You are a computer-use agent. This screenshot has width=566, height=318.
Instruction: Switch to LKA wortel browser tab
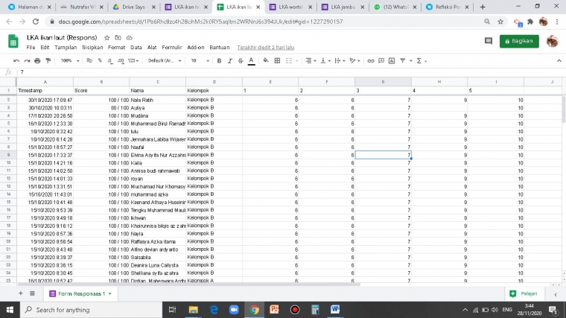(x=291, y=7)
